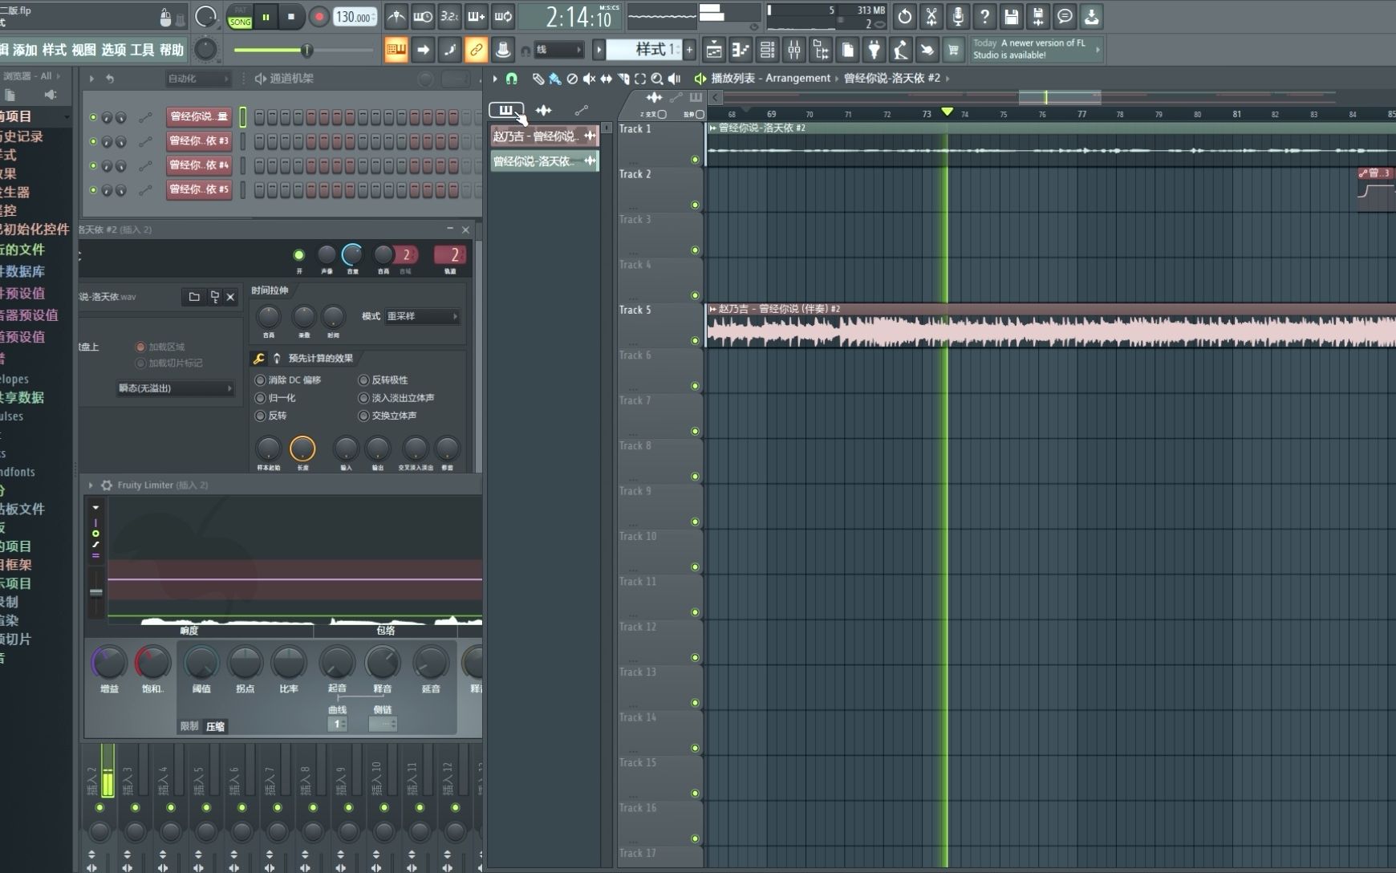Open the playlist view icon
The image size is (1396, 873).
[714, 50]
